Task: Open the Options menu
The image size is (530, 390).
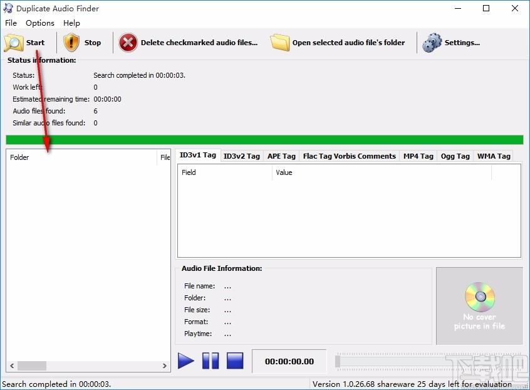Action: [40, 23]
